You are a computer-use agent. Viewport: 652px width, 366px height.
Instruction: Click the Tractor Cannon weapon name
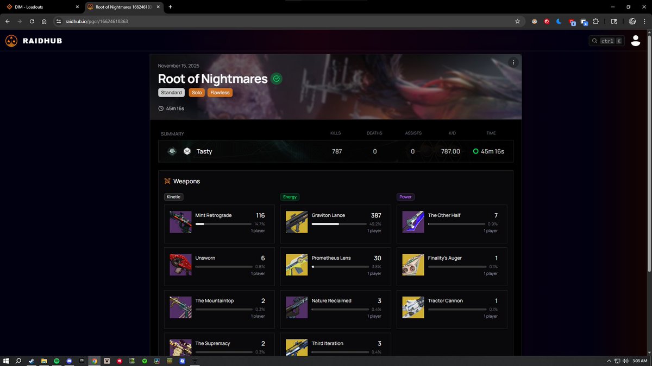click(446, 300)
